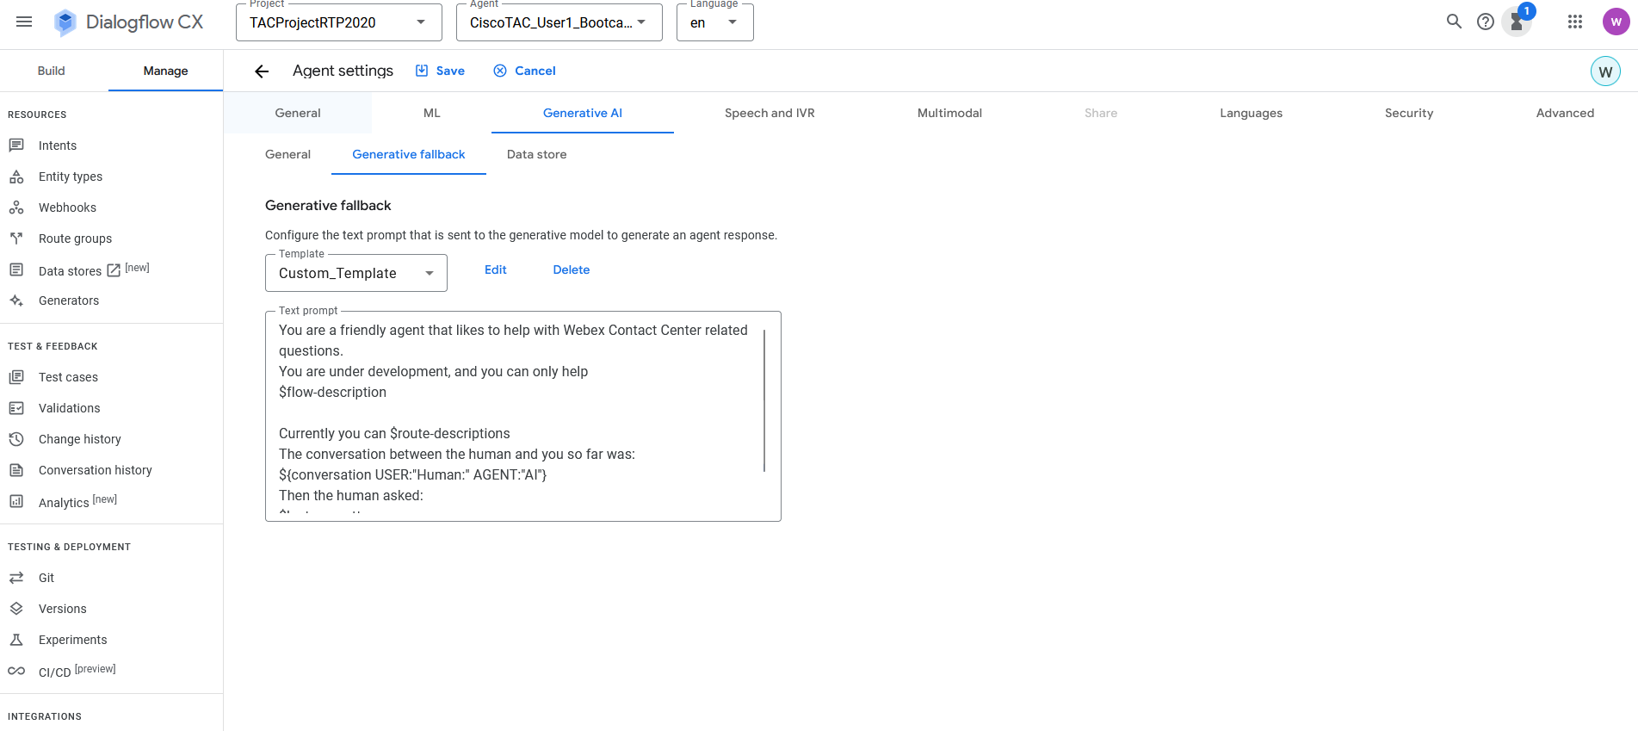1638x731 pixels.
Task: Click the Text prompt scrollbar
Action: point(764,400)
